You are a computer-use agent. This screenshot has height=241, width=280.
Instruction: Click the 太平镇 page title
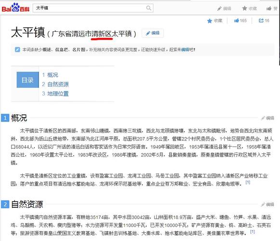point(28,33)
